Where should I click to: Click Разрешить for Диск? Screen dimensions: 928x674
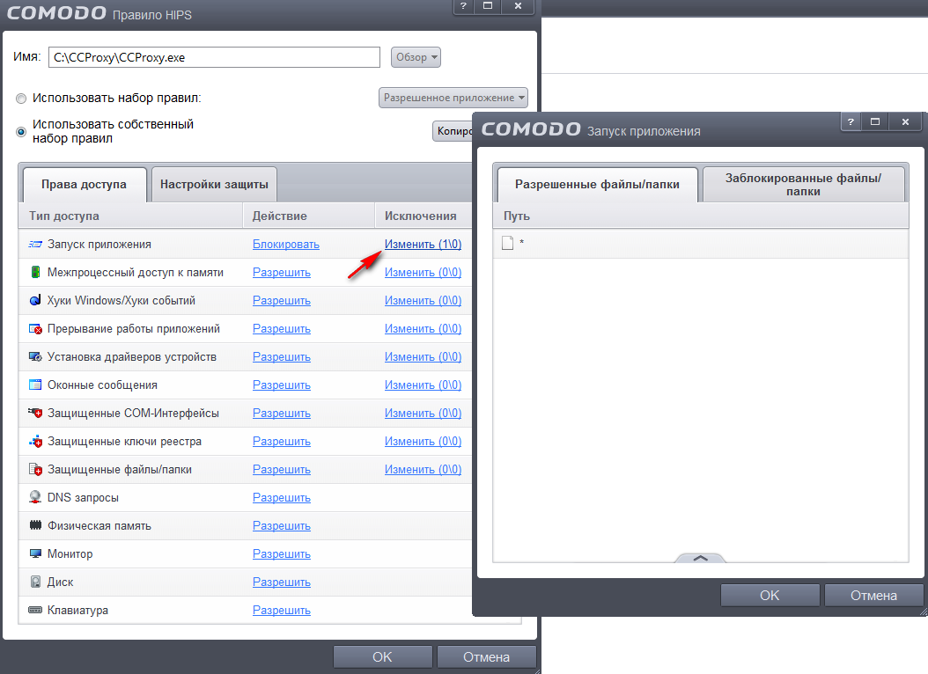coord(282,582)
